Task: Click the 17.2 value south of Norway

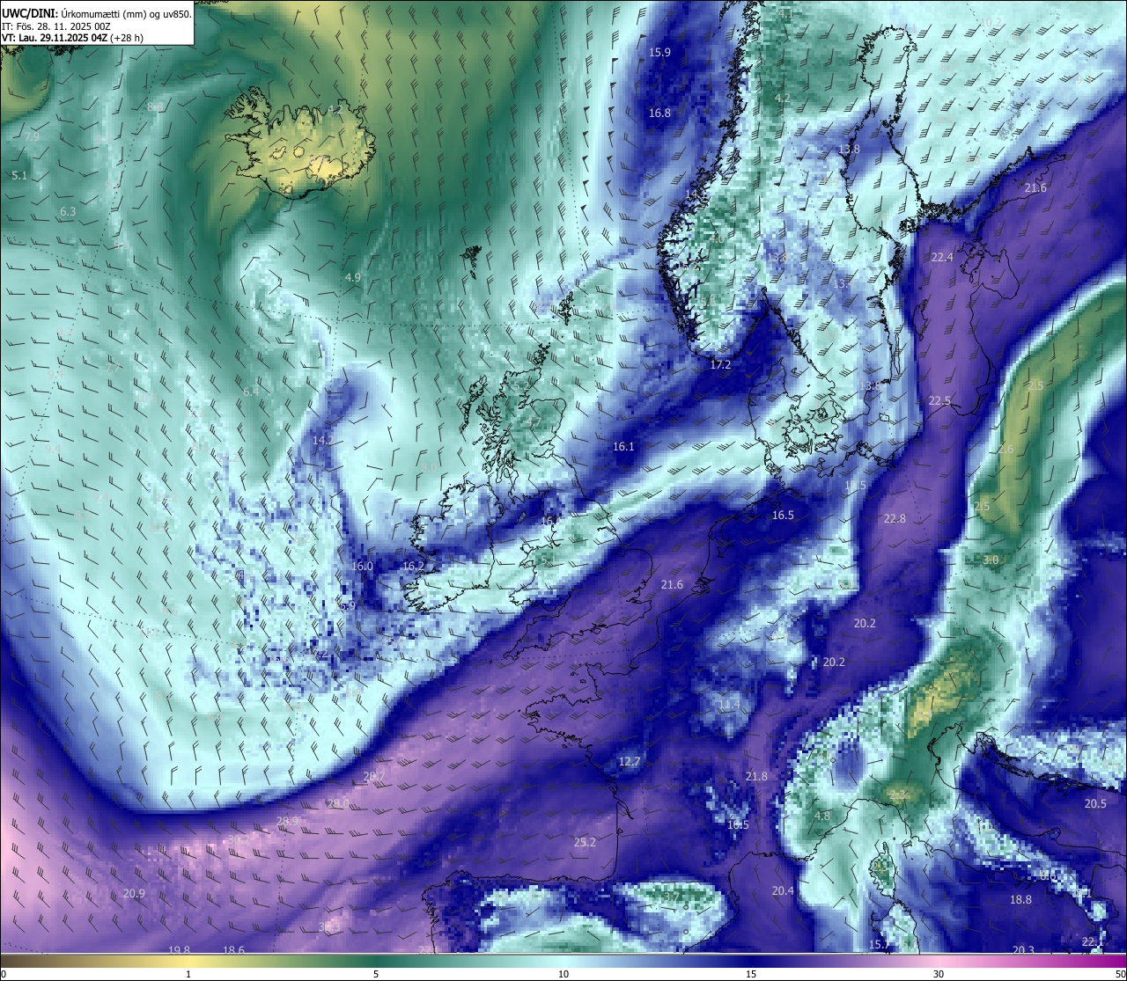Action: pyautogui.click(x=720, y=363)
